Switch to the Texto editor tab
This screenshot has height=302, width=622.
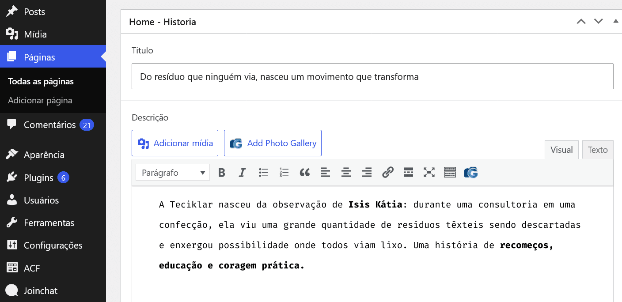point(598,150)
